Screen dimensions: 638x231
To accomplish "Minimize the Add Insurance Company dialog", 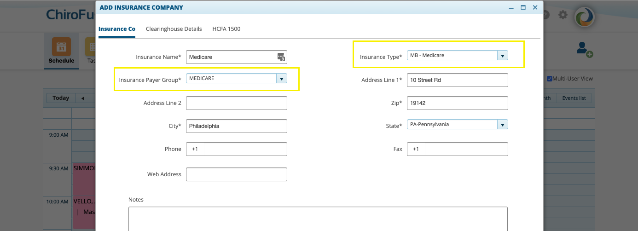I will pyautogui.click(x=511, y=8).
